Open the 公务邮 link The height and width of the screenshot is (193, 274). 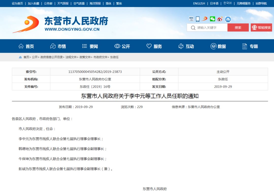48,4
